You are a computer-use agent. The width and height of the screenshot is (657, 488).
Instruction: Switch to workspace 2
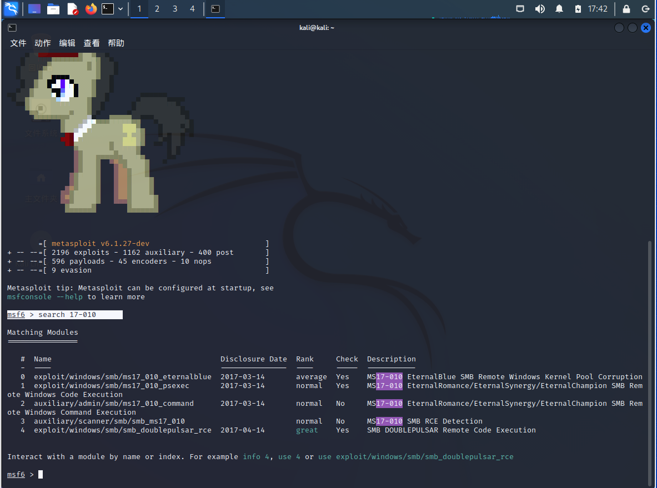(157, 9)
